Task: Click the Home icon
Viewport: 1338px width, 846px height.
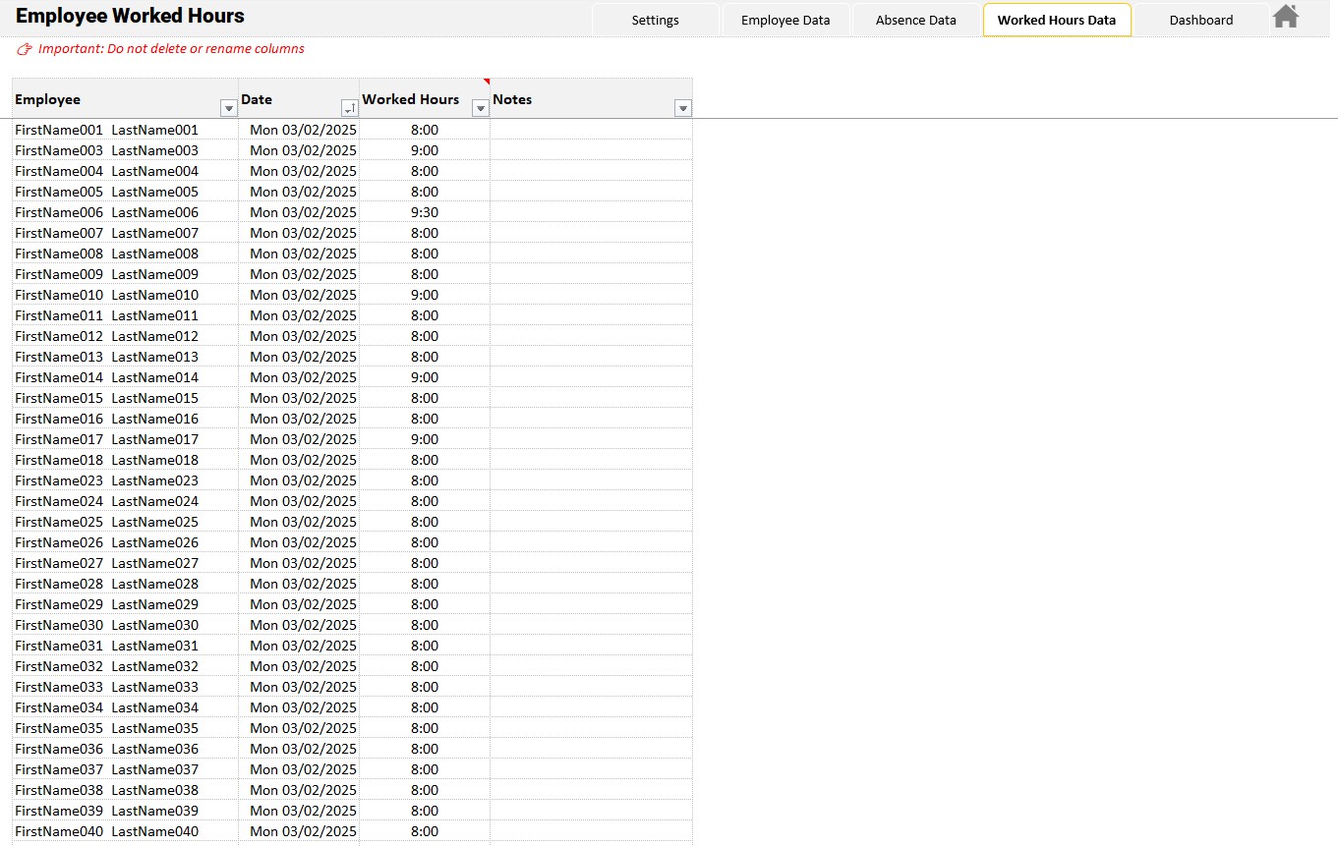Action: (x=1285, y=17)
